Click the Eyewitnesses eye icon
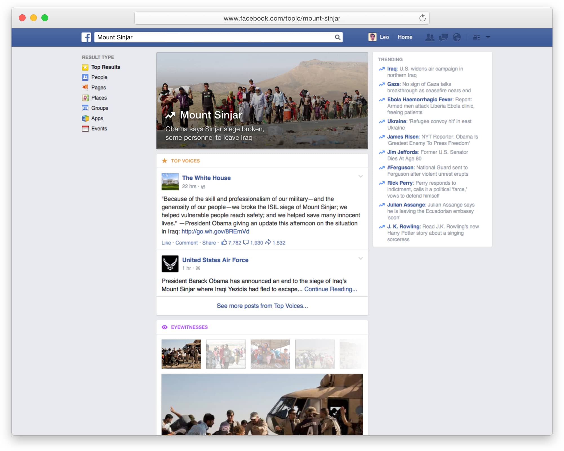This screenshot has height=451, width=564. click(165, 327)
